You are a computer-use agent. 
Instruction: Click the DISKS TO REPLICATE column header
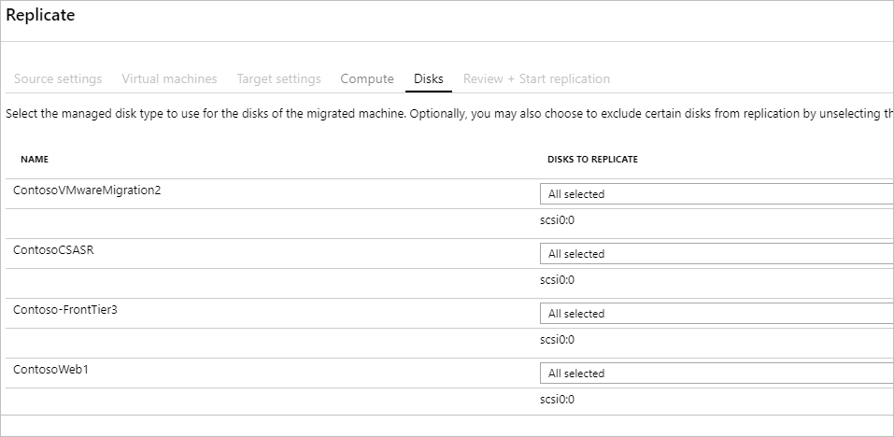(x=592, y=160)
